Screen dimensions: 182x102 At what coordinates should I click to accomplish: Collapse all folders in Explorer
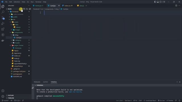[30, 9]
